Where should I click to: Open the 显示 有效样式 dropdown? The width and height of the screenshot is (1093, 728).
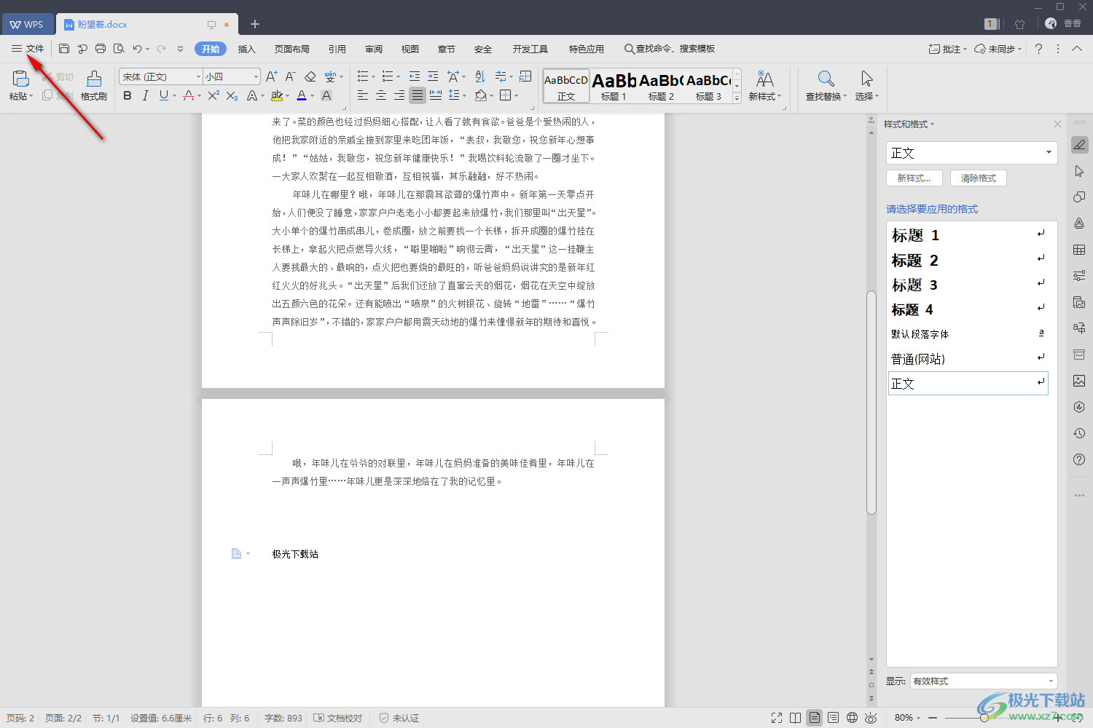pos(983,681)
